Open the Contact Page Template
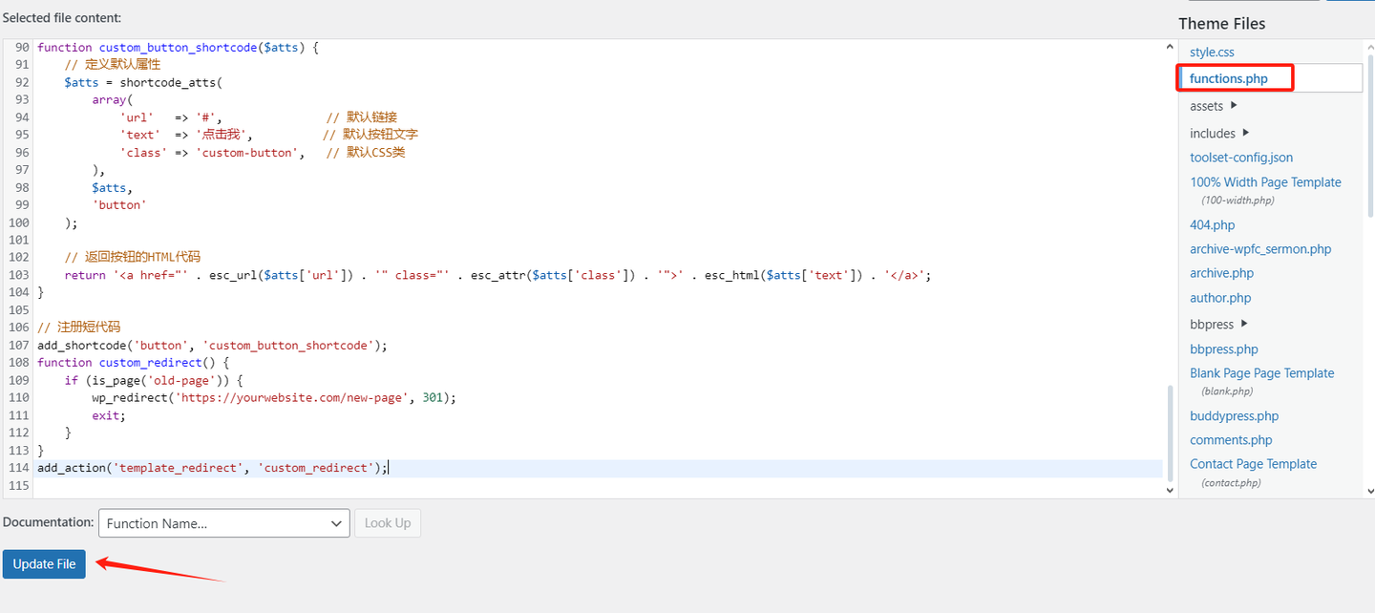 tap(1253, 463)
